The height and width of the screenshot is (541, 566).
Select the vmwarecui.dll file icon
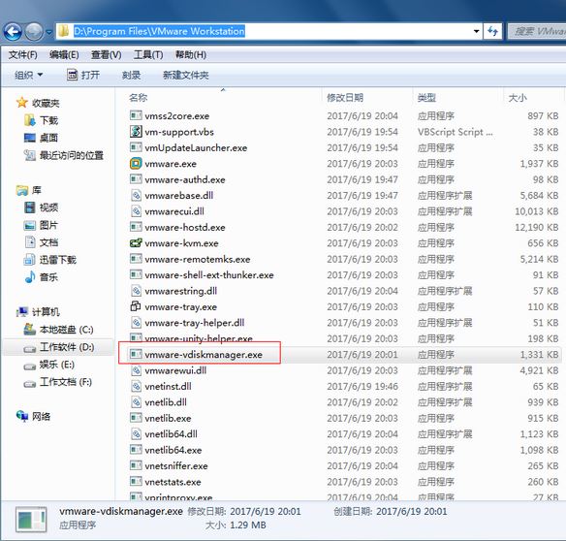click(x=136, y=211)
